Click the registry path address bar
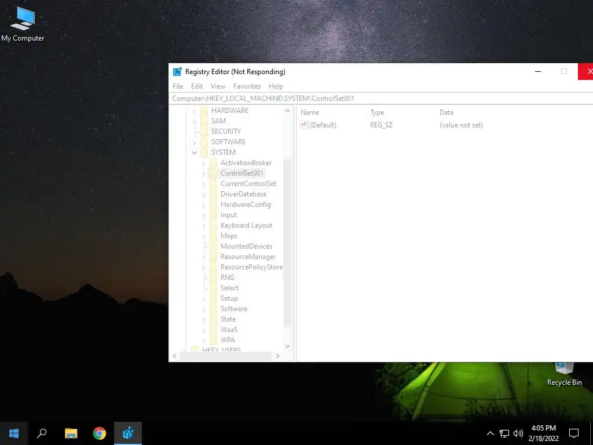593x445 pixels. [380, 99]
